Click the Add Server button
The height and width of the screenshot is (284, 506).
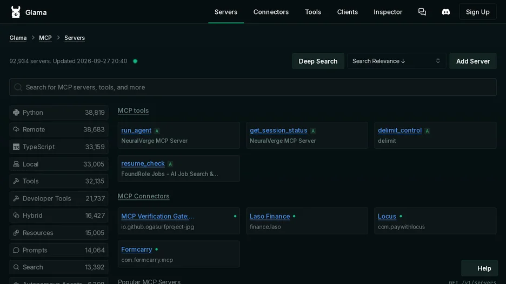(473, 61)
